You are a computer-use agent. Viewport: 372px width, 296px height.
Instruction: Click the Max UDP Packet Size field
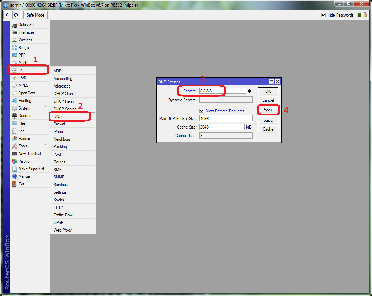coord(226,118)
